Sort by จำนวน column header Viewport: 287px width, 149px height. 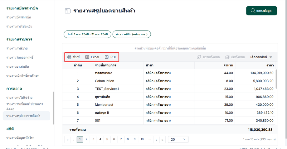tap(215, 65)
